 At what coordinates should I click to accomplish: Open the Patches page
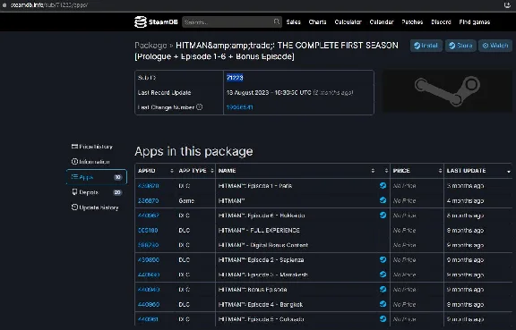coord(412,22)
